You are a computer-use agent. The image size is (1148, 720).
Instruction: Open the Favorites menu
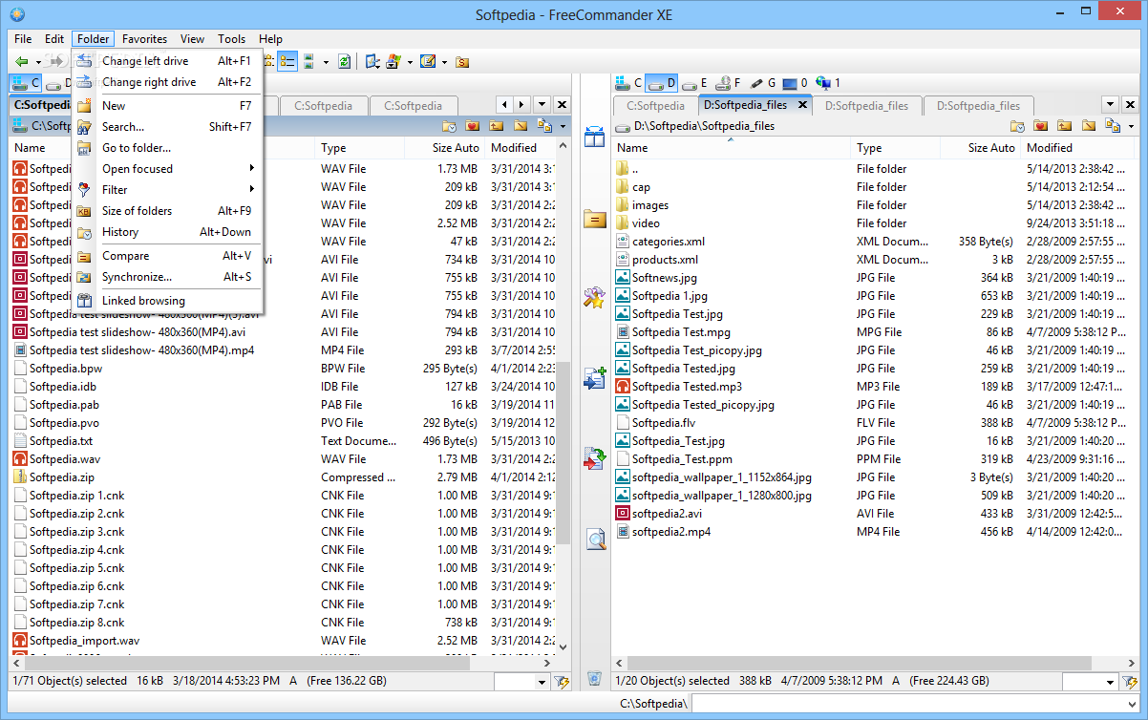pos(144,39)
